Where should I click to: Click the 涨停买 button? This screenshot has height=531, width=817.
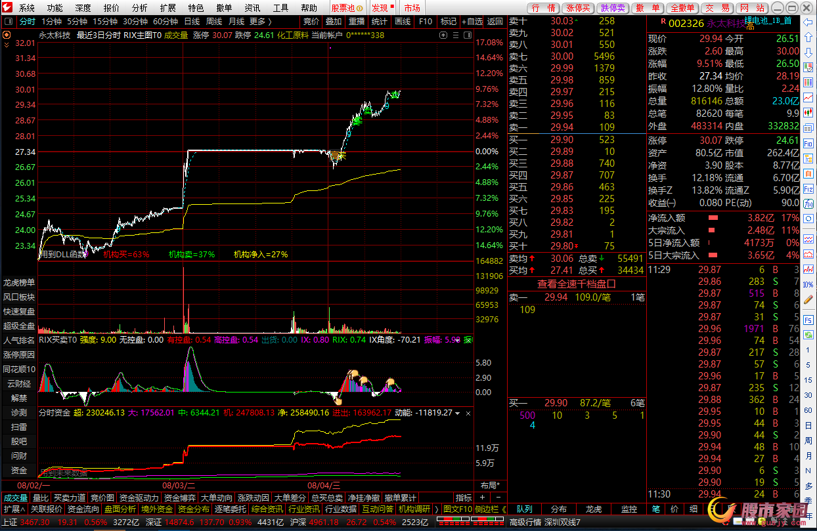tap(578, 8)
